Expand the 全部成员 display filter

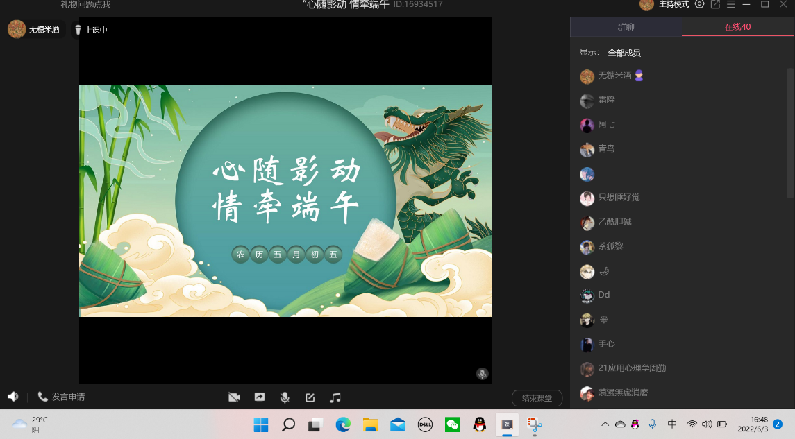[x=624, y=53]
